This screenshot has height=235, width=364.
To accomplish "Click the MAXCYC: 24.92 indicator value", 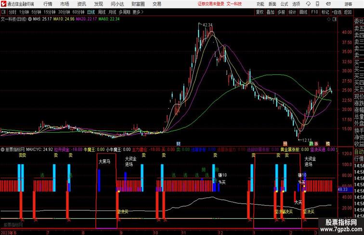I will (39, 150).
